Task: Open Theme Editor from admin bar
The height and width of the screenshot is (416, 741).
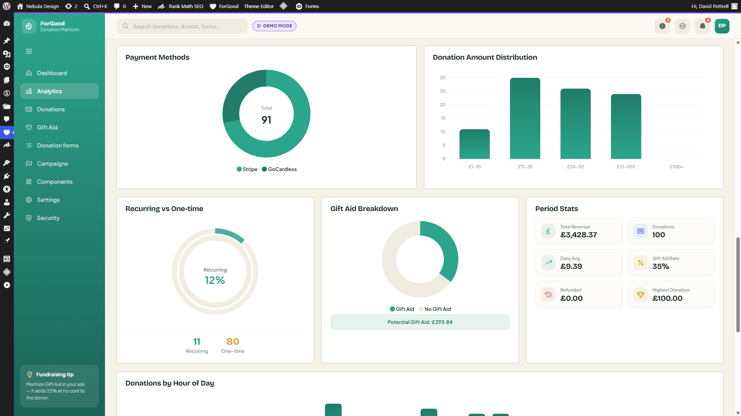Action: click(x=259, y=6)
